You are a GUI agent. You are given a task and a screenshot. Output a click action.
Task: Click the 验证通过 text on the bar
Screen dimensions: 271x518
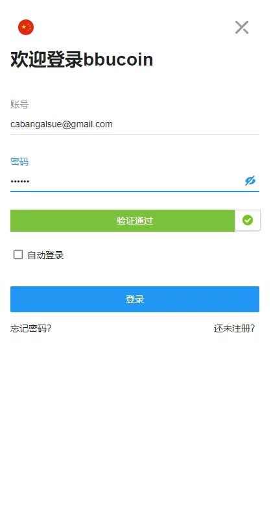(135, 221)
